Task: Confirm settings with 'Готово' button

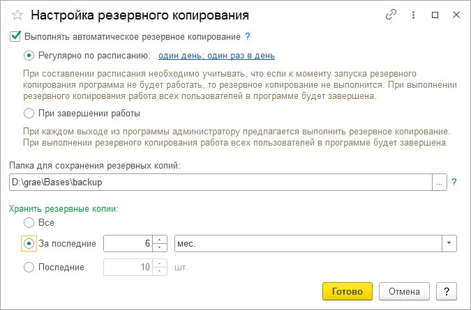Action: (347, 291)
